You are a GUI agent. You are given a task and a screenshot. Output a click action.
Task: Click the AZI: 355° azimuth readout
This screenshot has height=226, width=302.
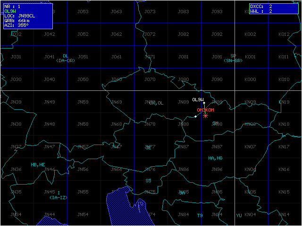point(17,25)
